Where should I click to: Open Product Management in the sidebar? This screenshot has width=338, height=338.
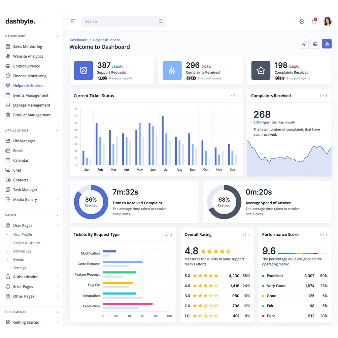pyautogui.click(x=32, y=115)
